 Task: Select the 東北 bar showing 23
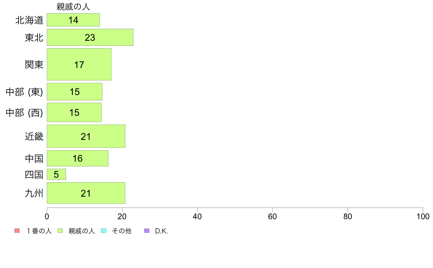pyautogui.click(x=90, y=37)
